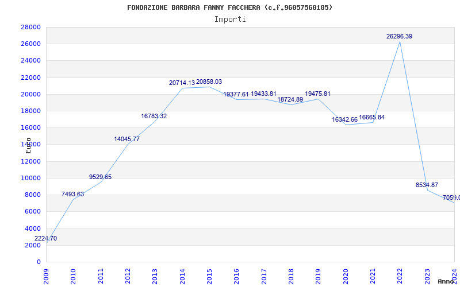Click y-axis value 20000
This screenshot has width=460, height=287.
pos(31,94)
